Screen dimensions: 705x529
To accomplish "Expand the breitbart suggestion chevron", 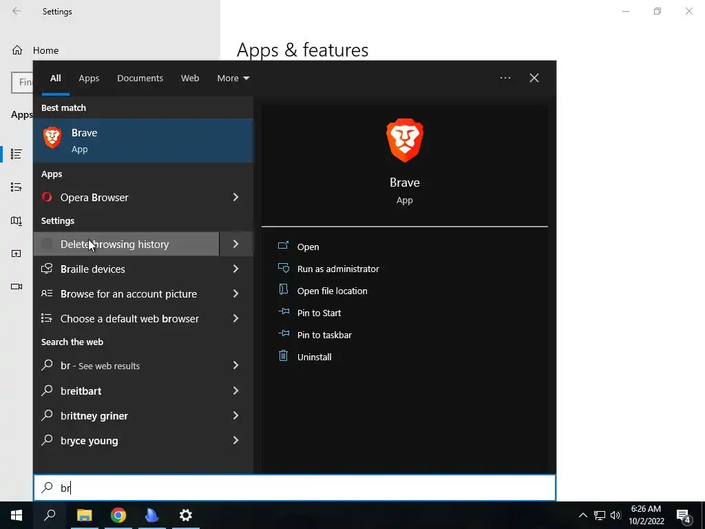I will [235, 391].
